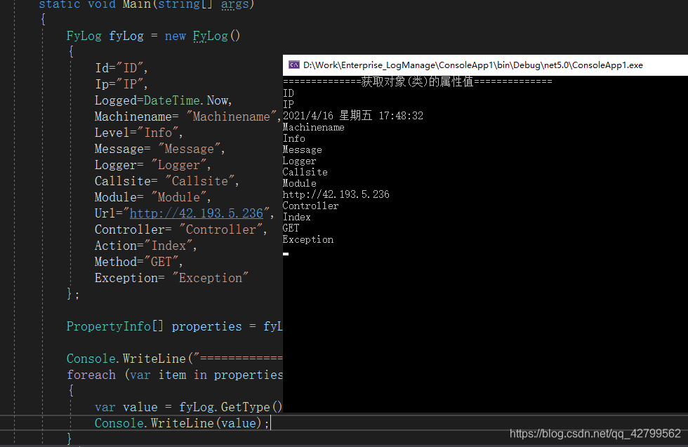Click the Id="ID" assignment line
688x447 pixels.
tap(121, 68)
